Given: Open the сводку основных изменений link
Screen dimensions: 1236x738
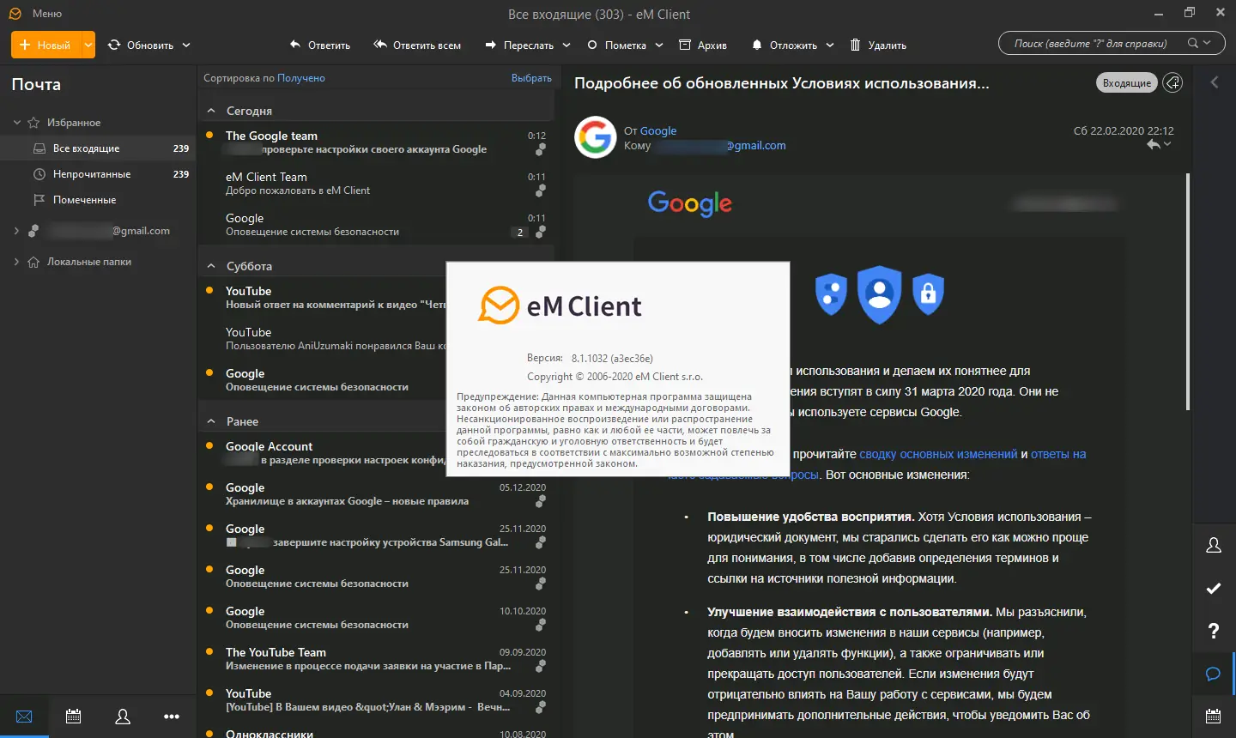Looking at the screenshot, I should pos(938,454).
